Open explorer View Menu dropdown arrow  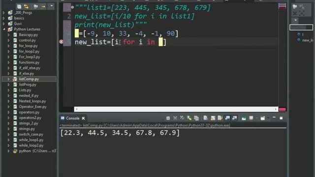coord(51,6)
